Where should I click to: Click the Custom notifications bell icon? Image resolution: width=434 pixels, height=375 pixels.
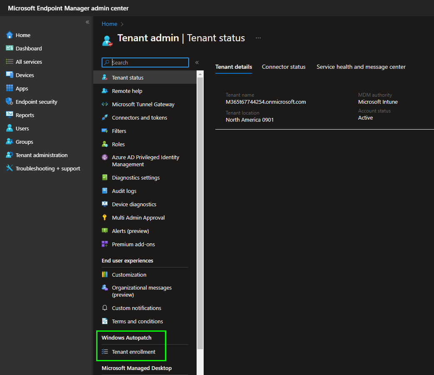click(x=105, y=308)
